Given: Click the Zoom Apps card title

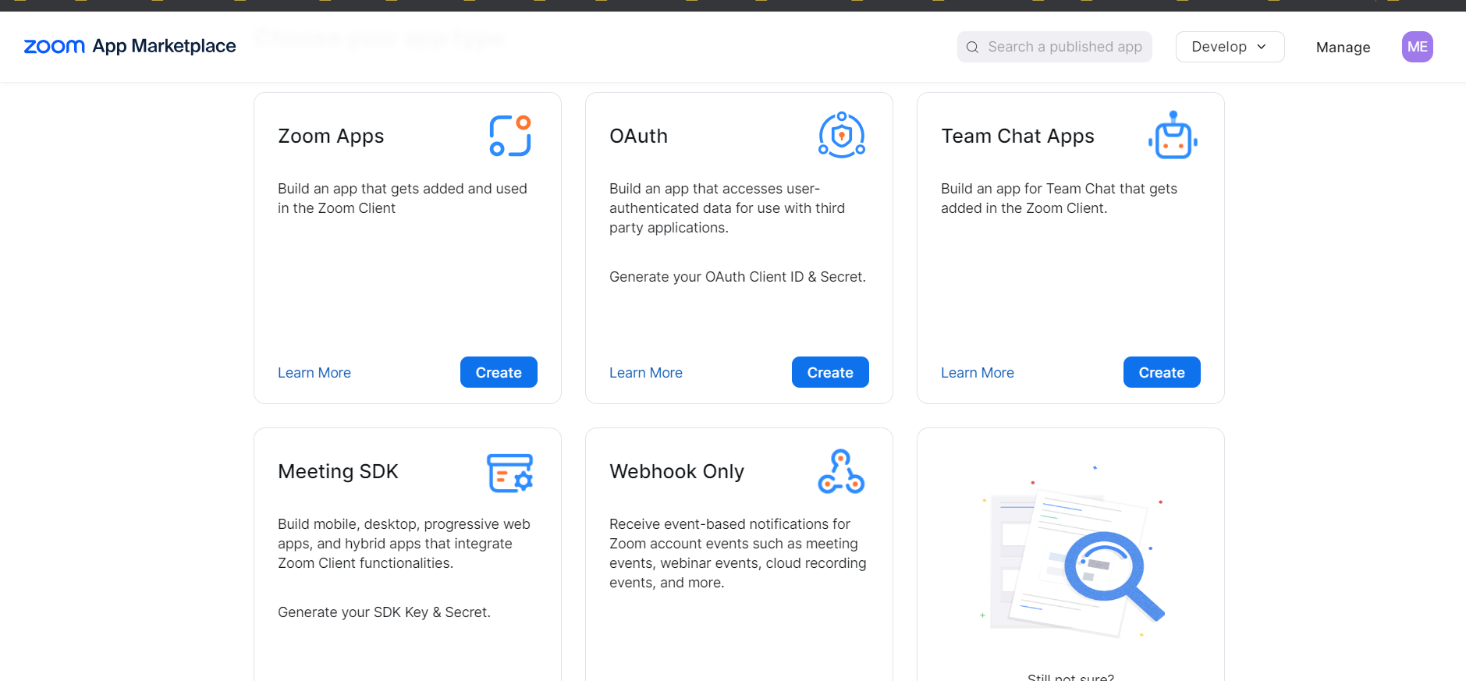Looking at the screenshot, I should click(331, 136).
